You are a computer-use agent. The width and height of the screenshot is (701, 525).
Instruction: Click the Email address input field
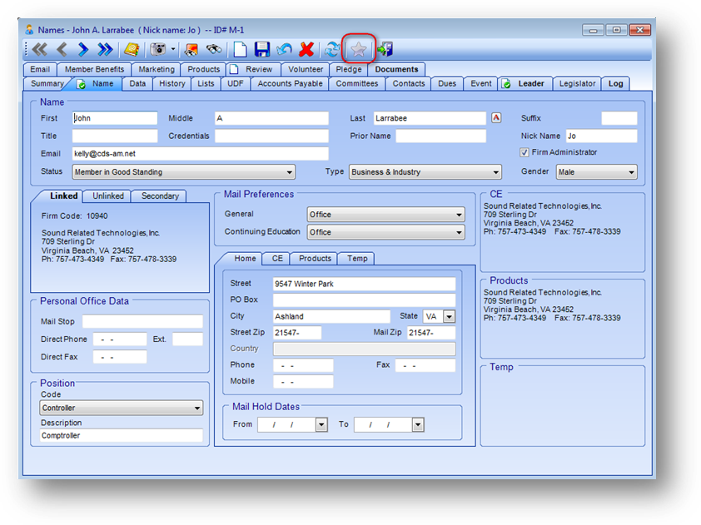click(x=200, y=154)
